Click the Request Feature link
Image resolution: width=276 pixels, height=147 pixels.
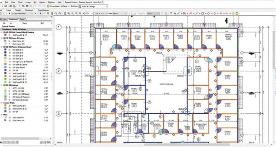(71, 2)
